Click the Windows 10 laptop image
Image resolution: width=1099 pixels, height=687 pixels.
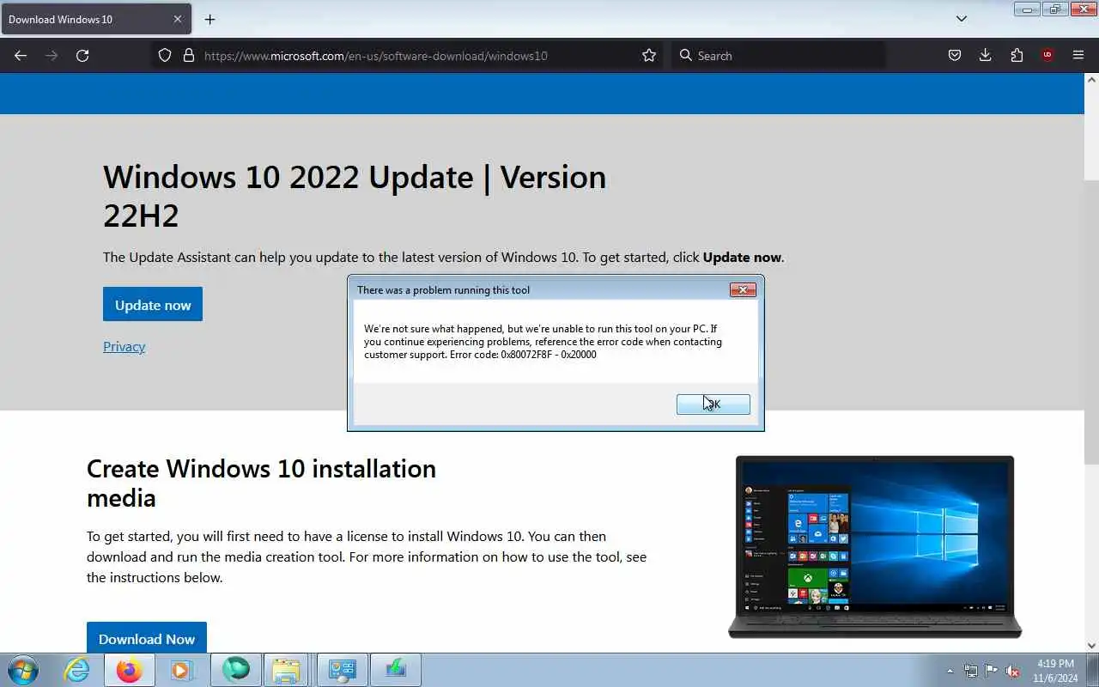tap(875, 547)
